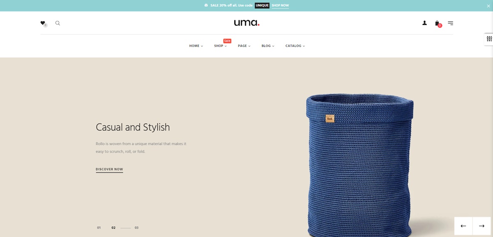
Task: Expand the SHOP dropdown menu
Action: tap(220, 46)
